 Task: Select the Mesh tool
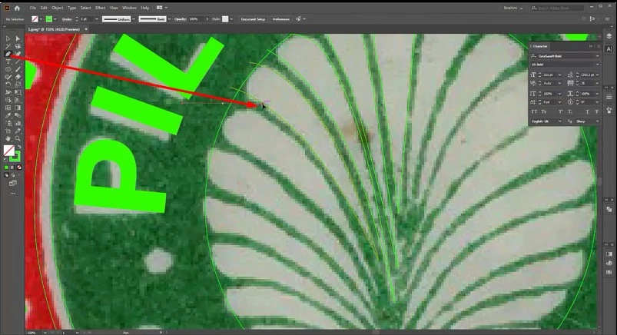(8, 108)
